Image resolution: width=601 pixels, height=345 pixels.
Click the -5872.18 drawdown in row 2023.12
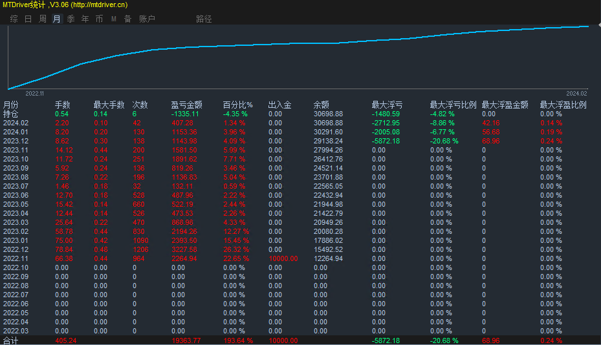(386, 141)
